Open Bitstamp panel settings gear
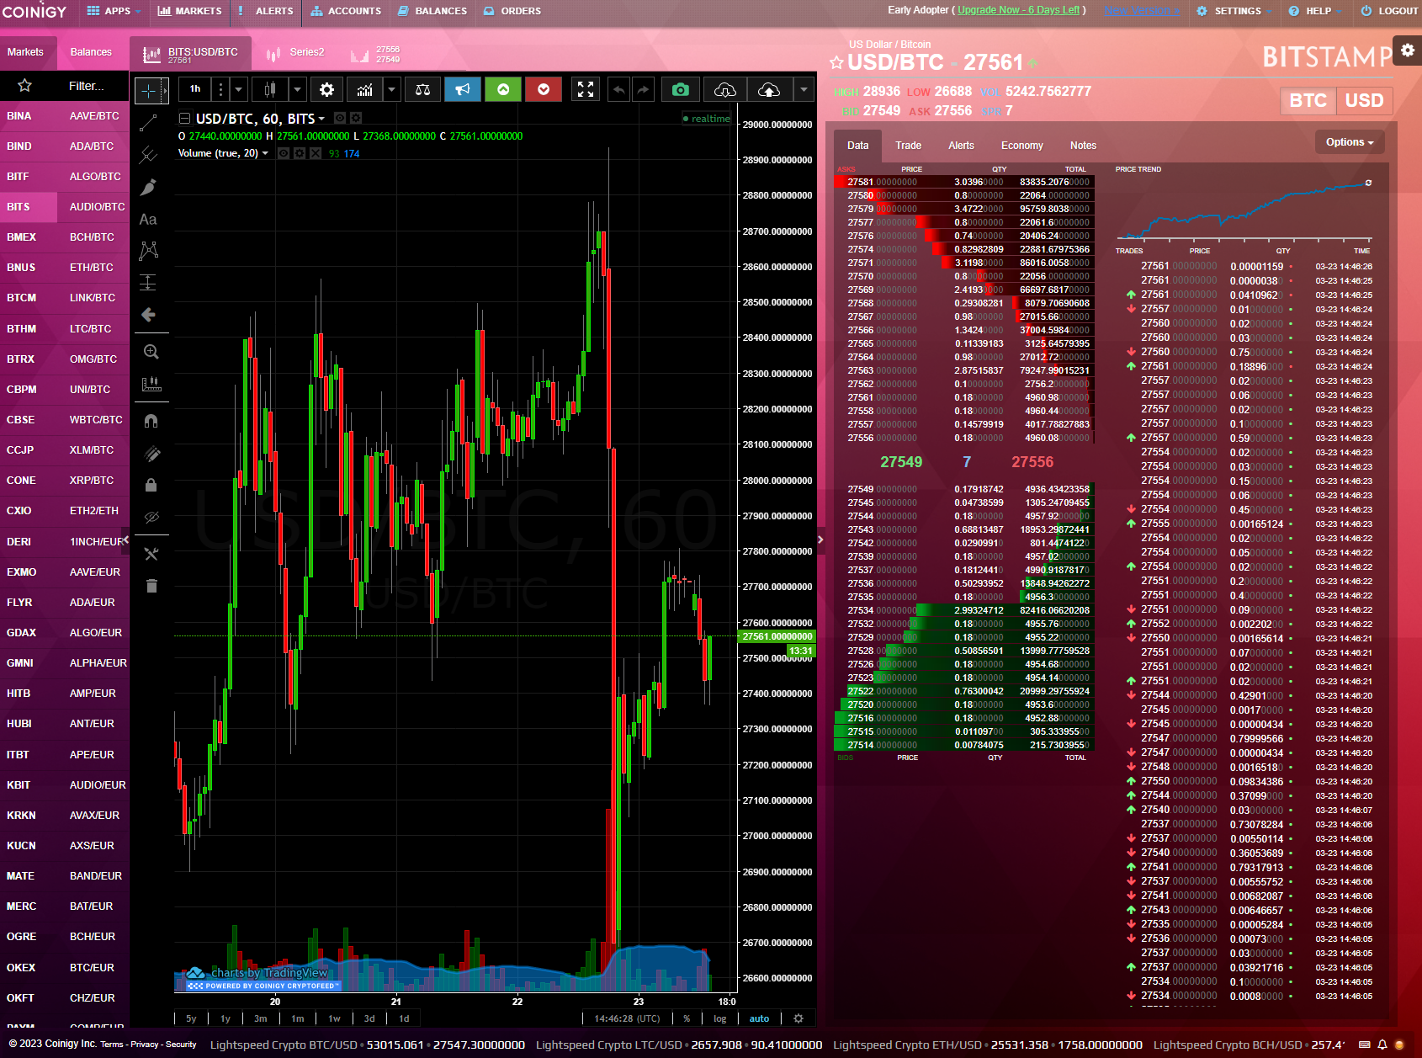1422x1058 pixels. (1408, 51)
